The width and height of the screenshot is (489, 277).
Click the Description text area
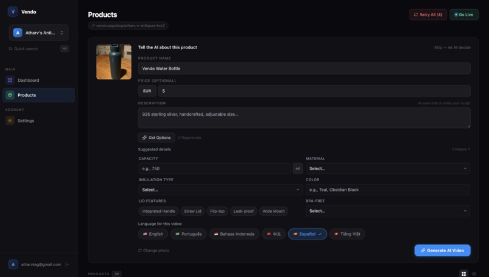(304, 118)
